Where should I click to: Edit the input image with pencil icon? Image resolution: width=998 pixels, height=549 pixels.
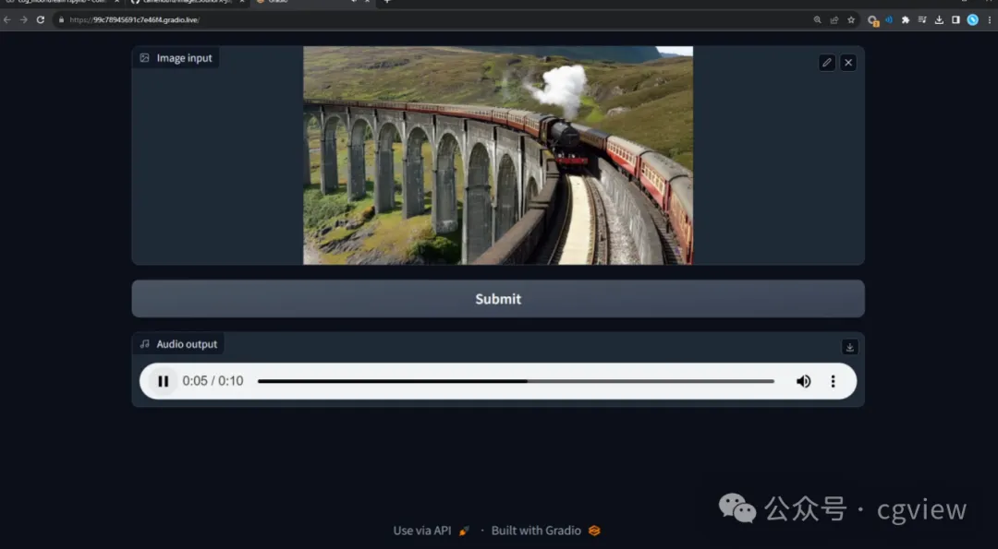(x=827, y=62)
